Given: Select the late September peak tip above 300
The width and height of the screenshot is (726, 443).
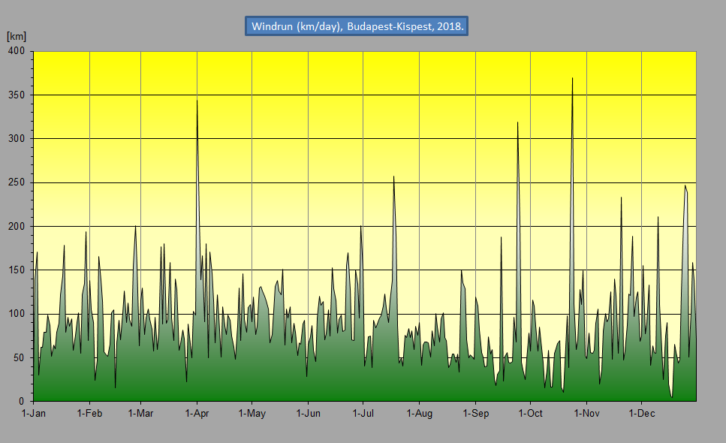Looking at the screenshot, I should coord(517,122).
